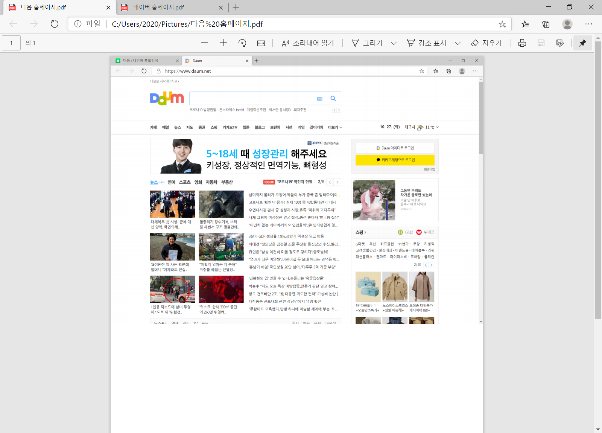Click the yellow 카카오계정으로 로그인 button
Viewport: 602px width, 433px height.
pyautogui.click(x=395, y=160)
